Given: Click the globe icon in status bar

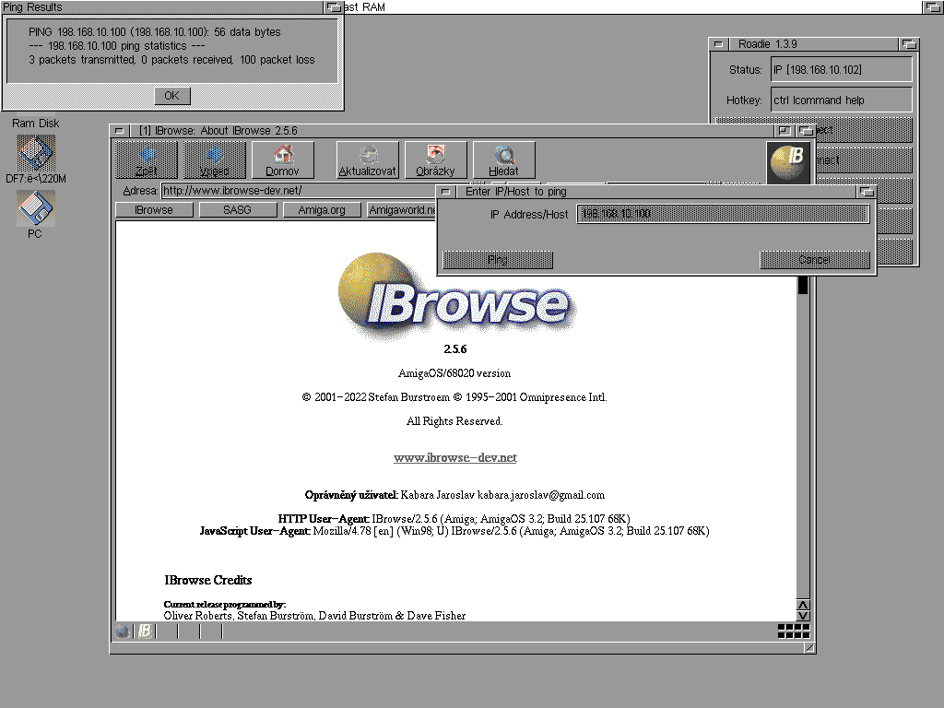Looking at the screenshot, I should 123,631.
